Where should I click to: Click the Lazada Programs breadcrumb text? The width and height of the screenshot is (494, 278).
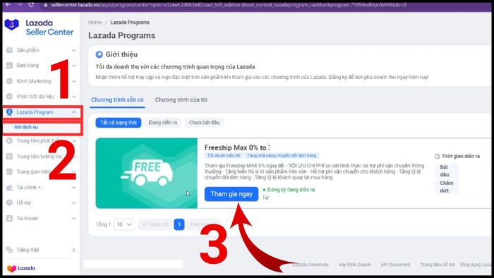130,23
